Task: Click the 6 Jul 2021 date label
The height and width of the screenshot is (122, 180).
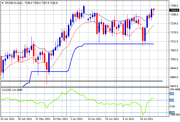Action: (x=128, y=119)
